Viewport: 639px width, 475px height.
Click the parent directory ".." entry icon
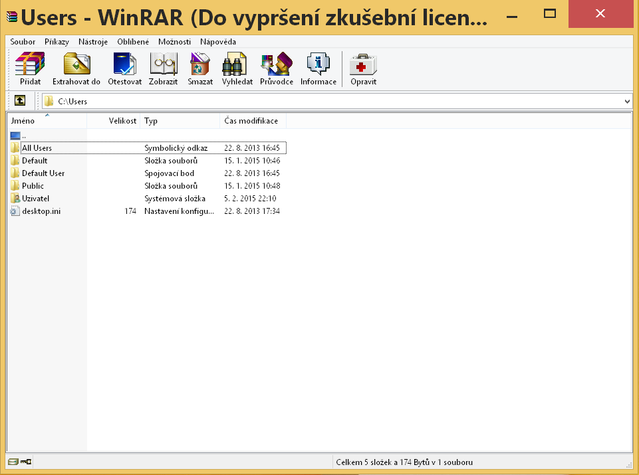tap(15, 136)
